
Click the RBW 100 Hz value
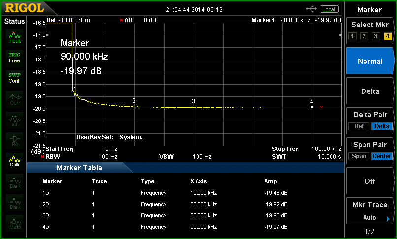point(108,157)
